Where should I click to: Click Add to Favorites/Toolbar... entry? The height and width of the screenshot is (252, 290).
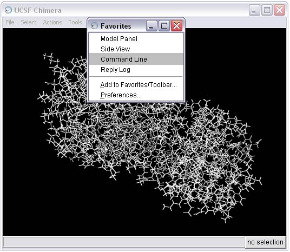(x=136, y=85)
